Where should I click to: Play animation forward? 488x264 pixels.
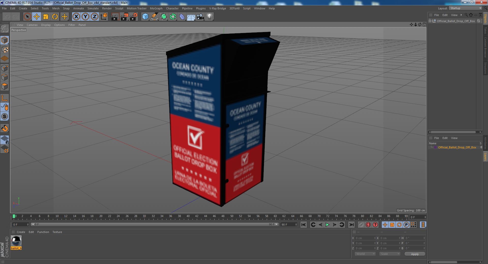(x=327, y=225)
